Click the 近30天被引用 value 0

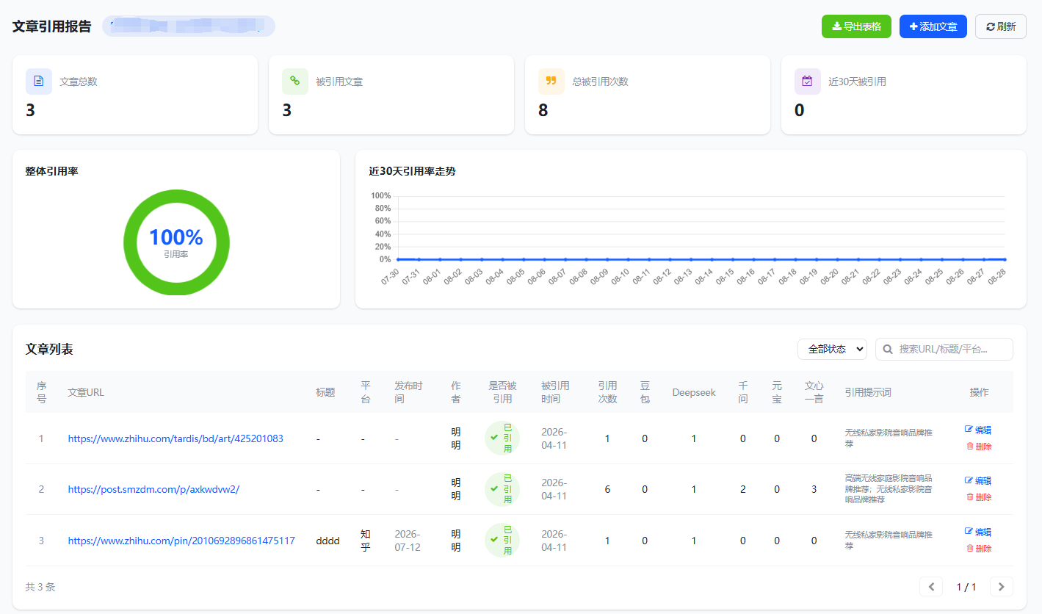800,110
